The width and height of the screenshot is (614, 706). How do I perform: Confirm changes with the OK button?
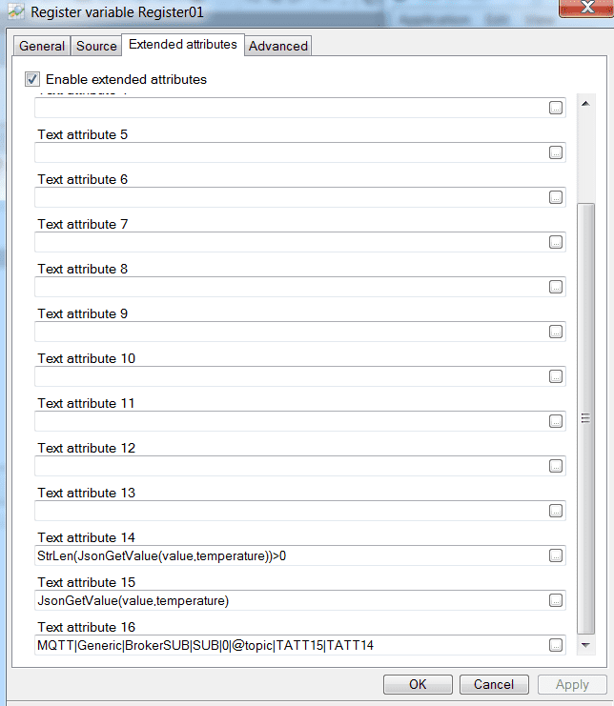[x=418, y=684]
